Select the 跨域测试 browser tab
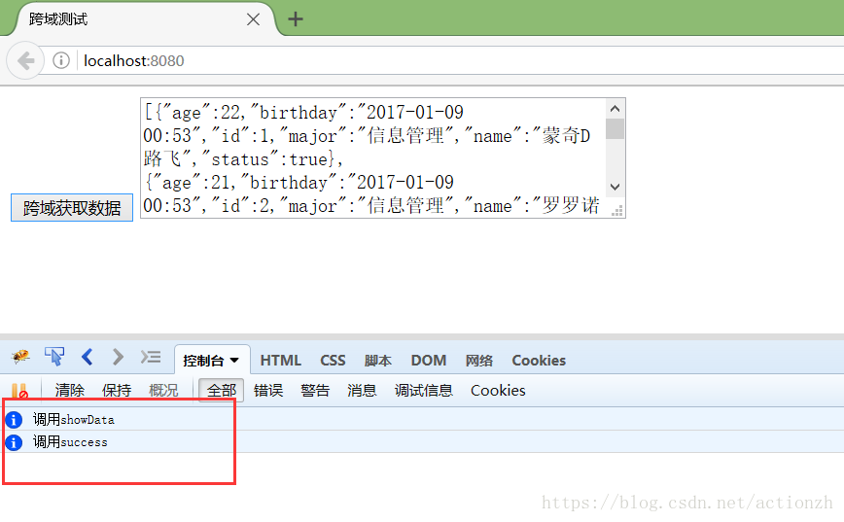 (x=145, y=19)
